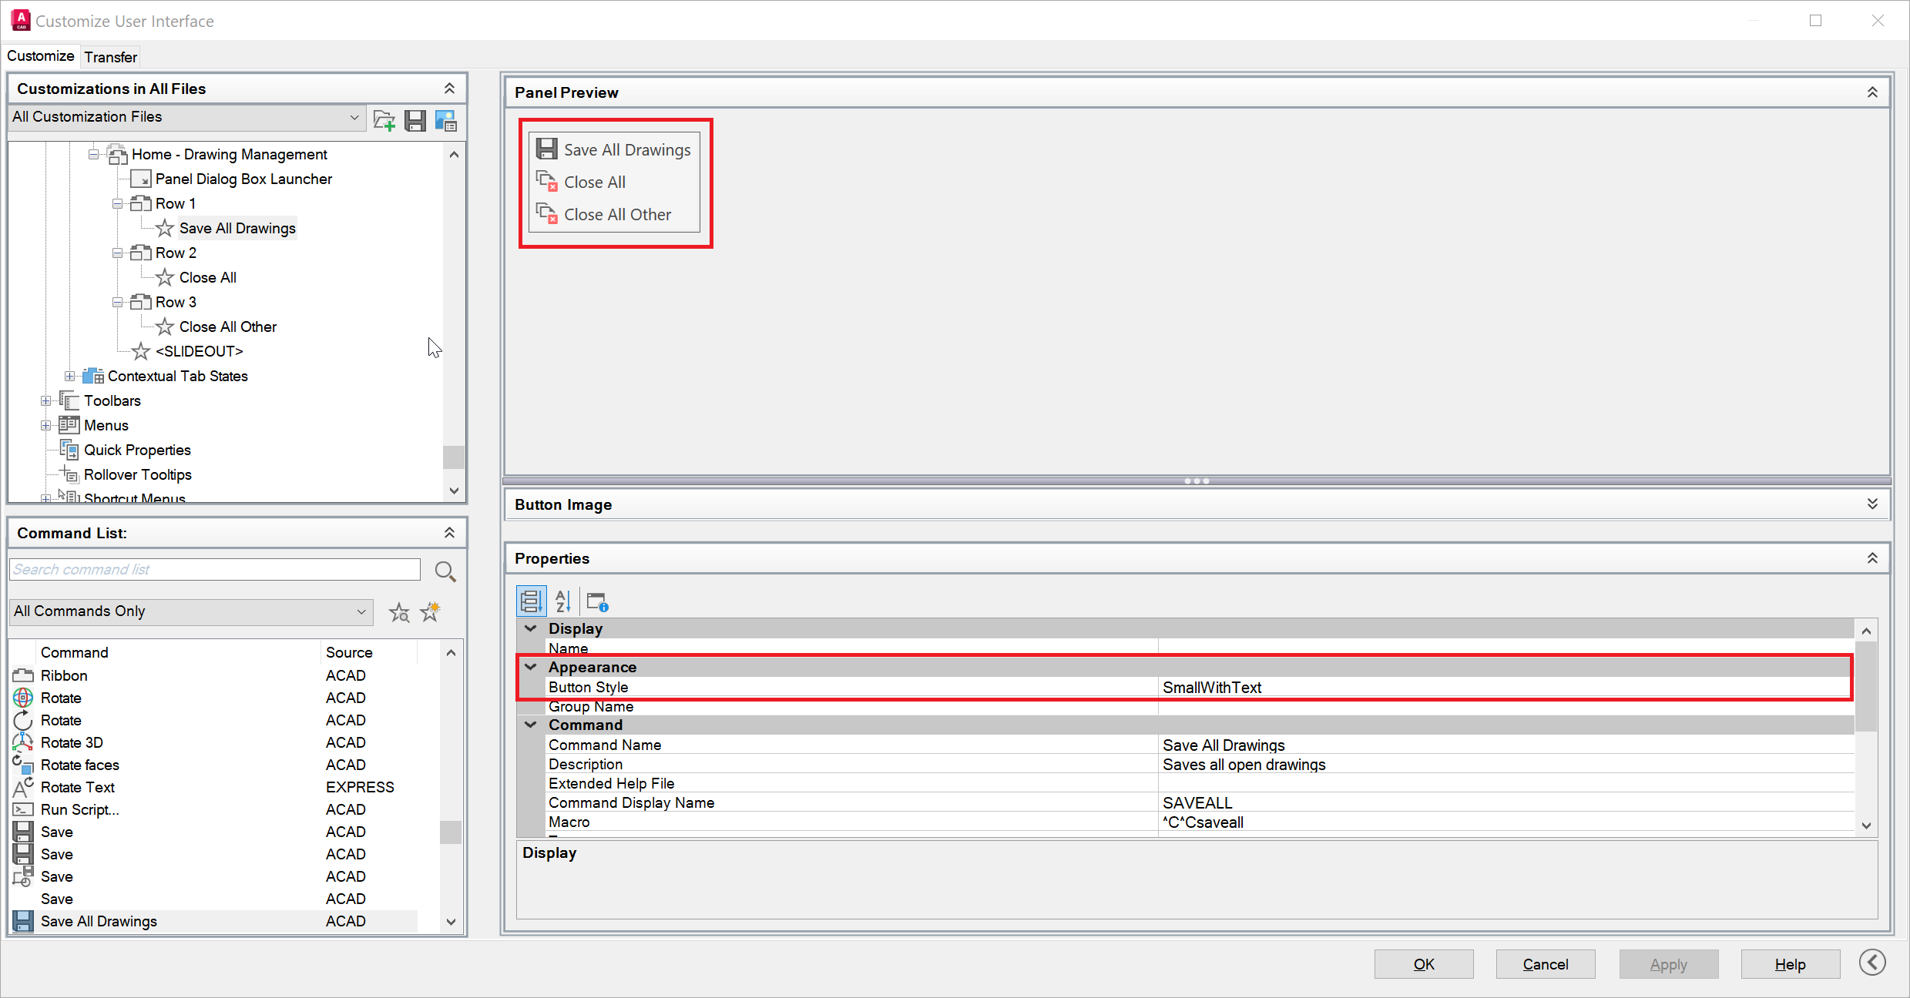
Task: Open the All Customization Files dropdown
Action: click(354, 117)
